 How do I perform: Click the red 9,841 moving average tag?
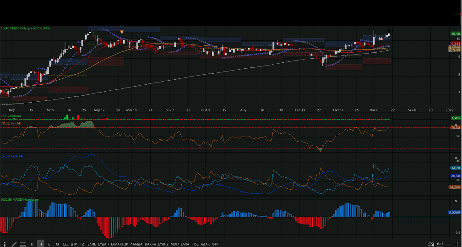pos(456,44)
